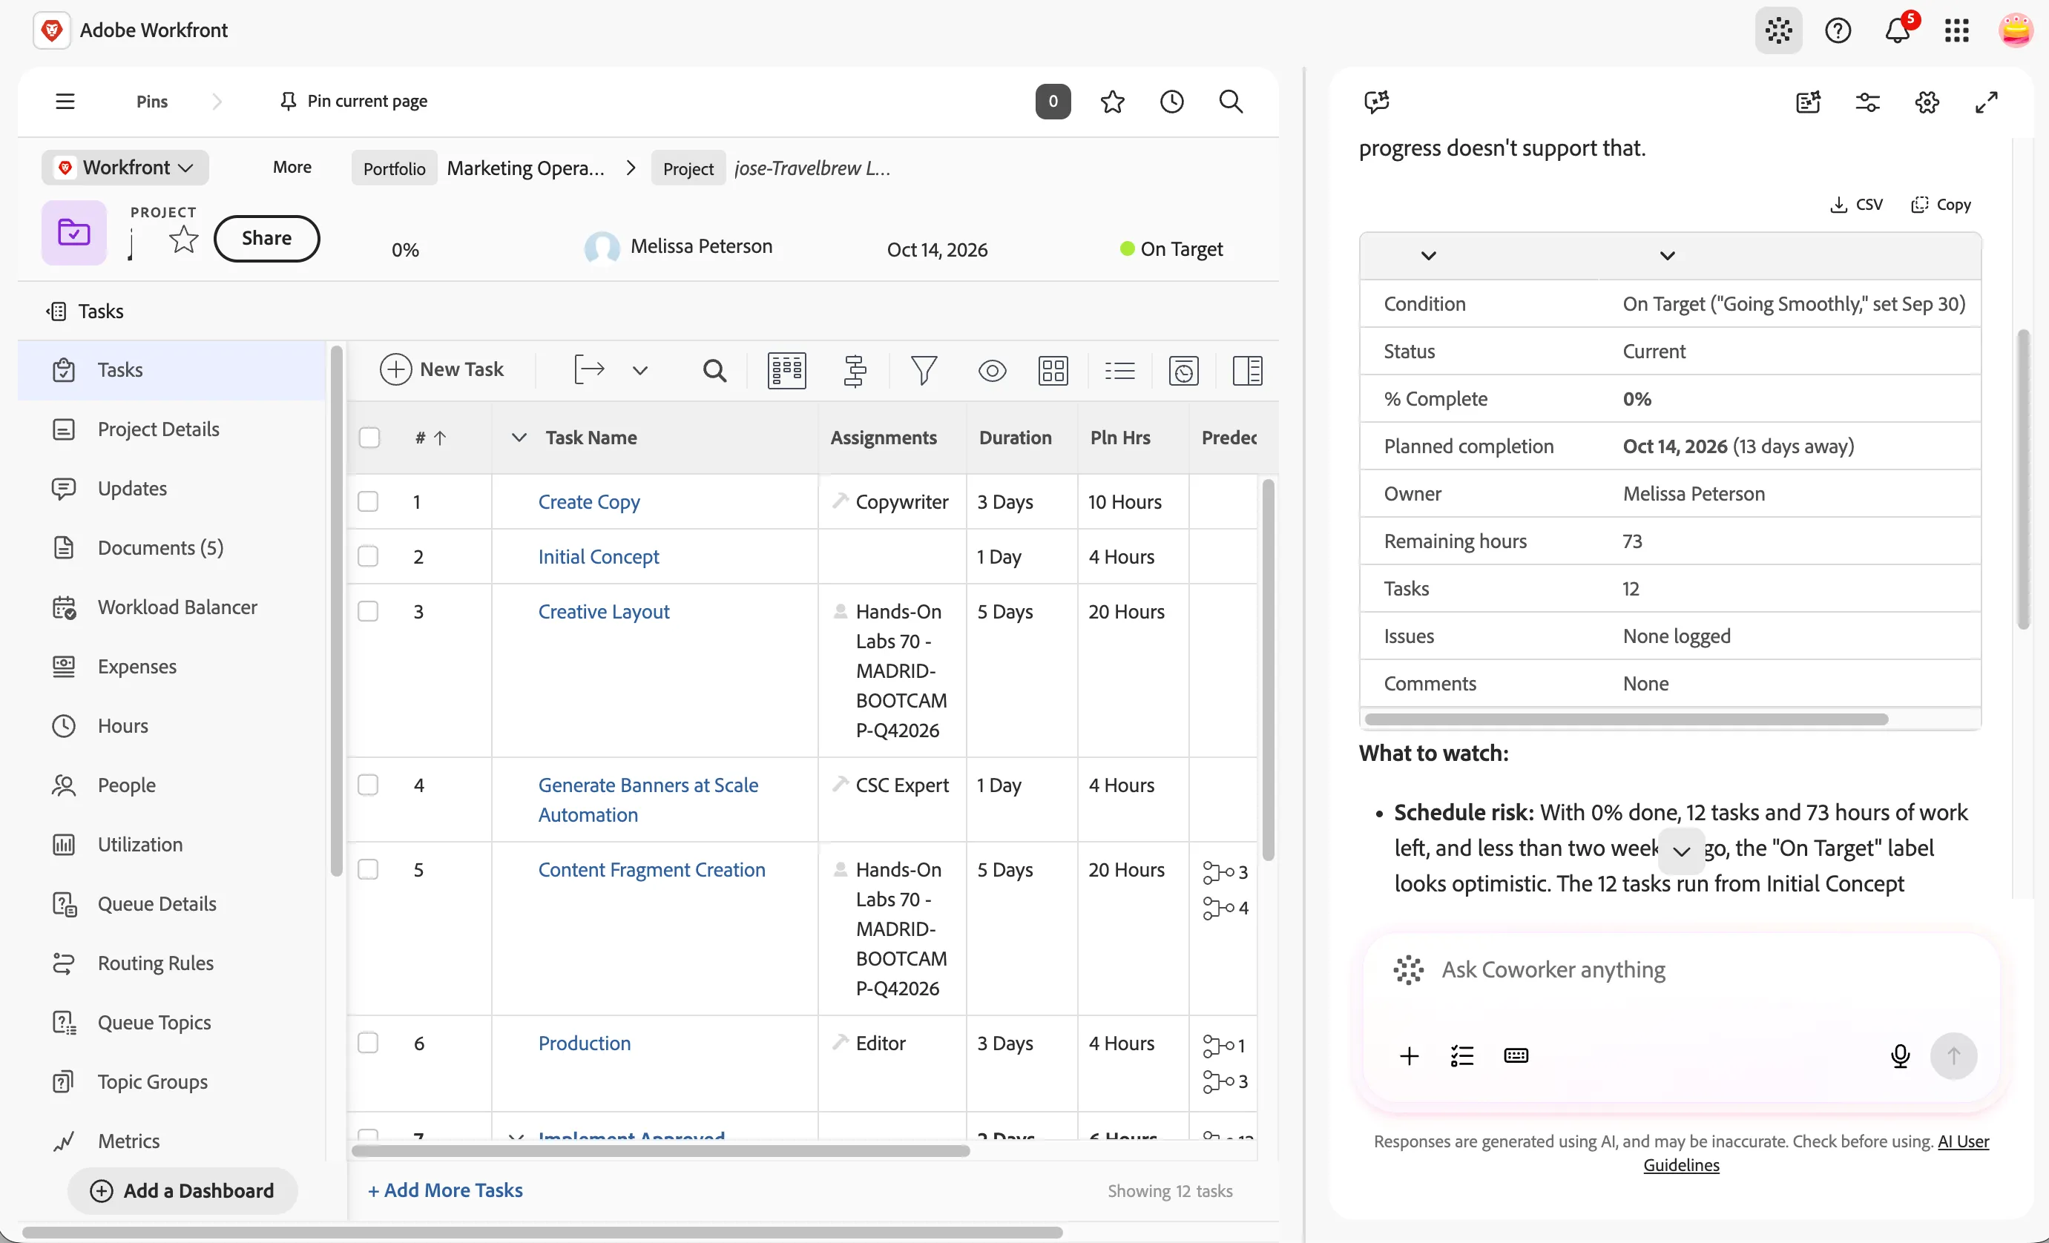
Task: Open Coworker panel settings gear
Action: 1927,102
